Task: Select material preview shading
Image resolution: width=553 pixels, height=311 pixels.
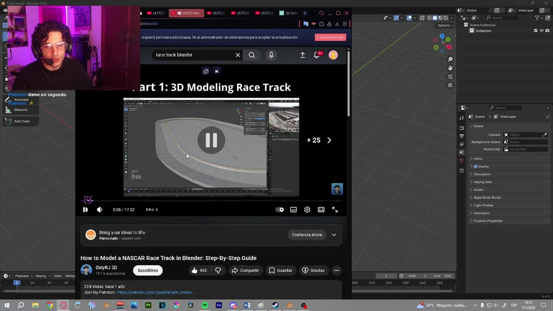Action: point(441,18)
